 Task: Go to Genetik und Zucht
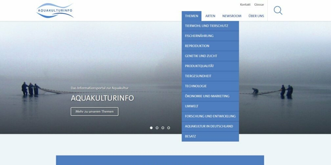pos(201,56)
